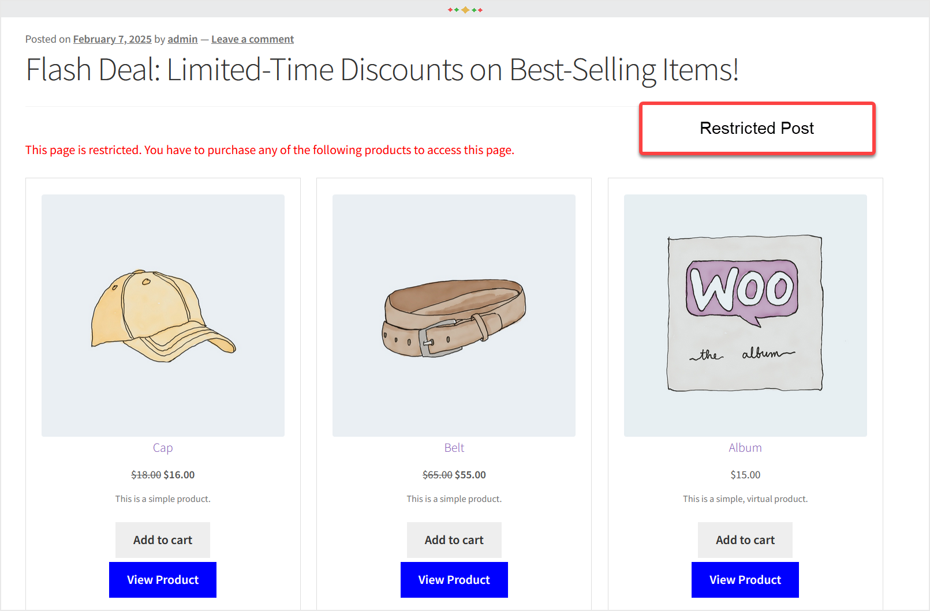View posts by admin
This screenshot has width=930, height=611.
182,39
